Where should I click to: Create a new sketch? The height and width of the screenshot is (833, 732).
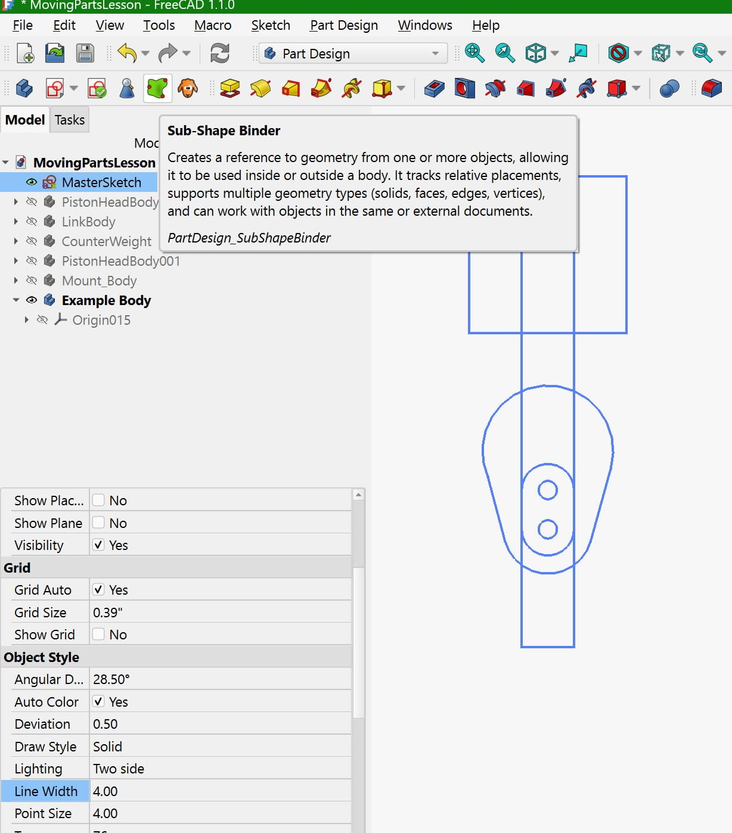pyautogui.click(x=55, y=89)
